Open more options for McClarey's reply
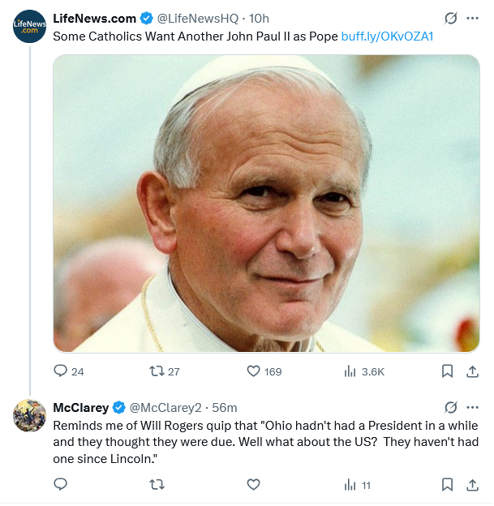494x506 pixels. 473,407
